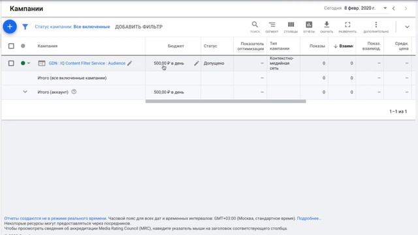Viewport: 418px width, 235px height.
Task: Click the help icon next to Итого (аккаунт)
Action: [74, 91]
